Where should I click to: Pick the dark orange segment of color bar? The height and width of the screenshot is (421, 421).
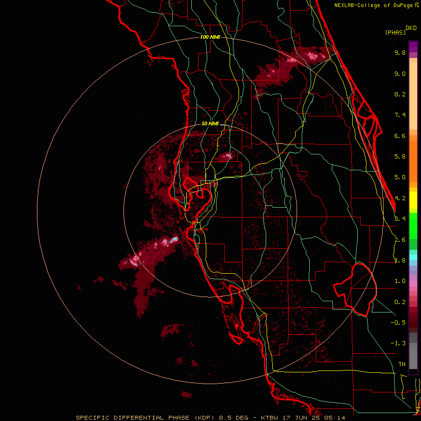click(413, 161)
